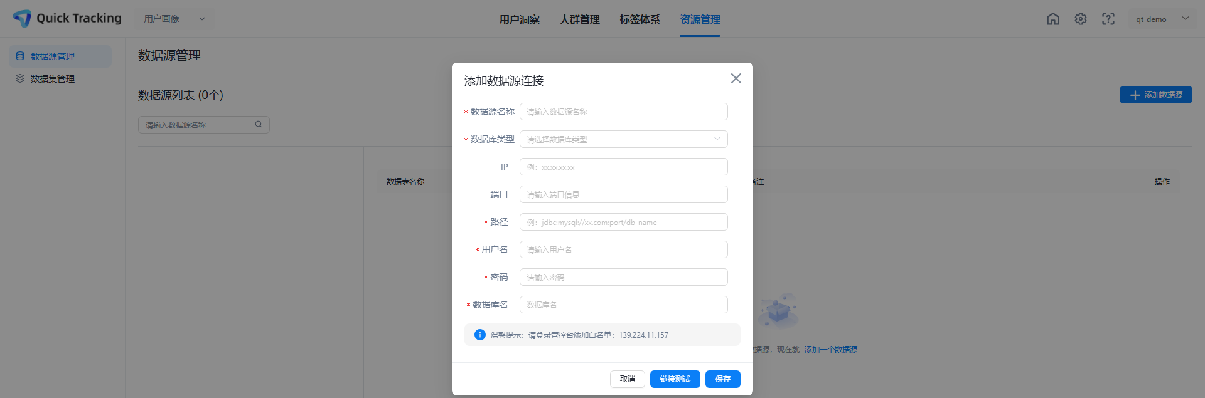Switch to the 用户洞察 tab
Screen dimensions: 1205x398
click(520, 19)
